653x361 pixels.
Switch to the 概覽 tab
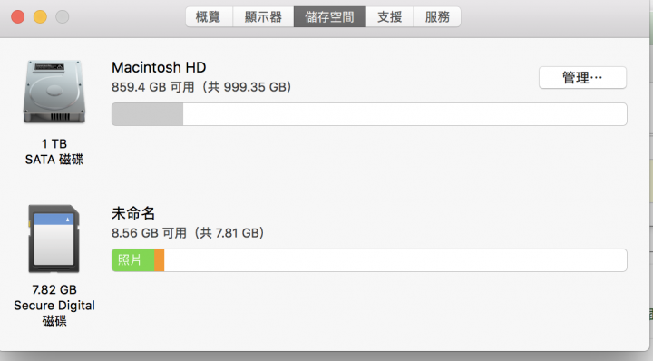(x=209, y=16)
